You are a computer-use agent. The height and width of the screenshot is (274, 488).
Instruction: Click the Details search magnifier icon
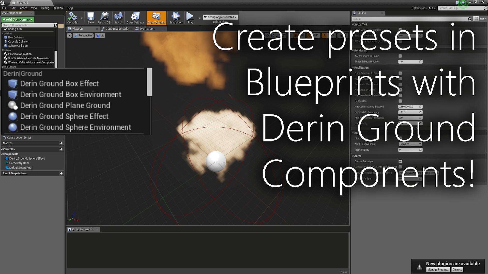(469, 19)
